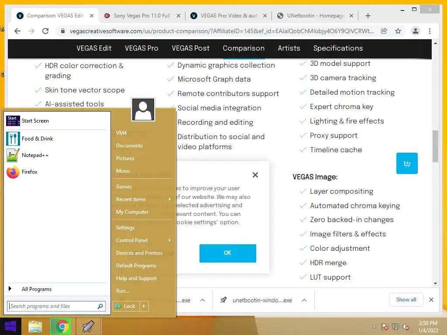Reload the page with refresh icon
The image size is (447, 335).
(45, 31)
